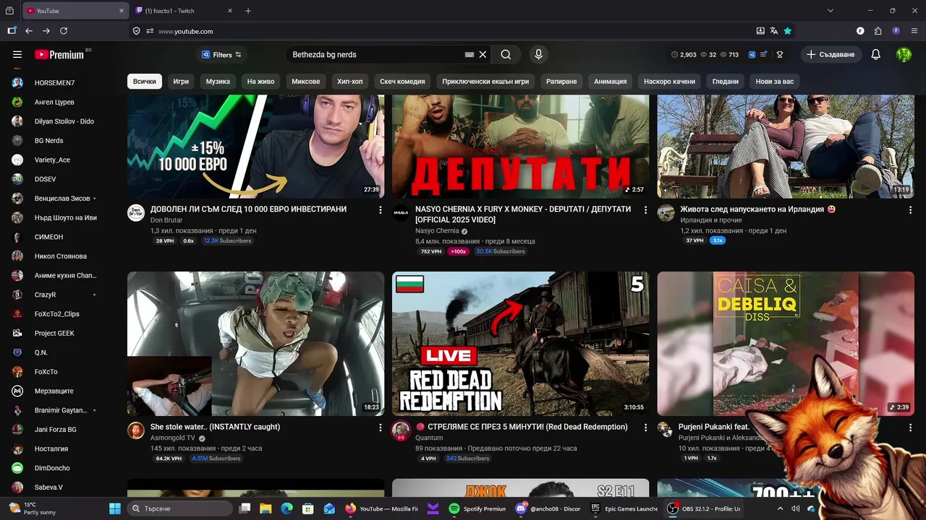Screen dimensions: 926x520
Task: Select the Анимация filter chip
Action: 611,82
